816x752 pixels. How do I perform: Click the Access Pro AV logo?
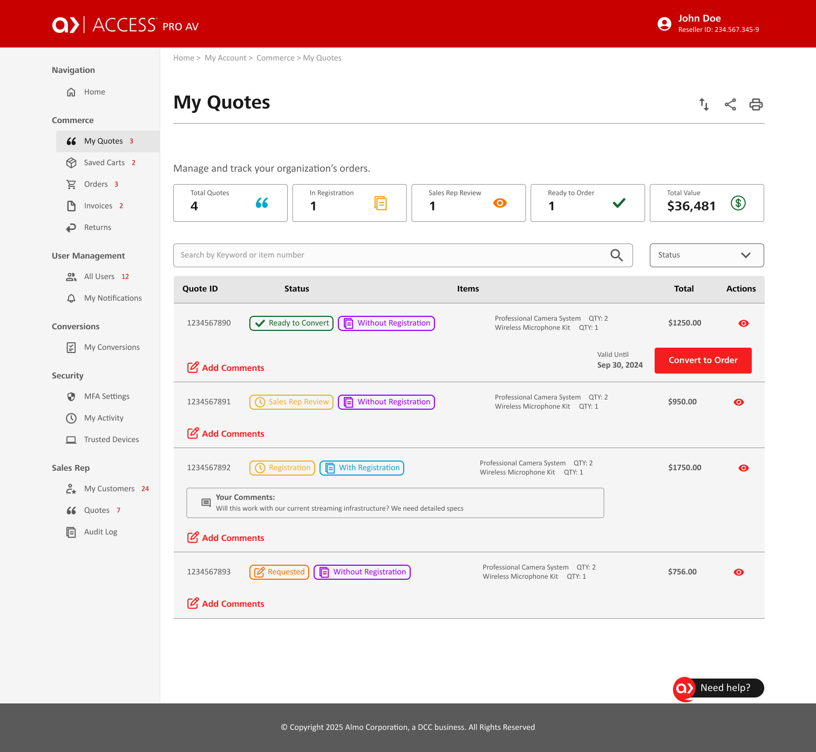(x=125, y=25)
